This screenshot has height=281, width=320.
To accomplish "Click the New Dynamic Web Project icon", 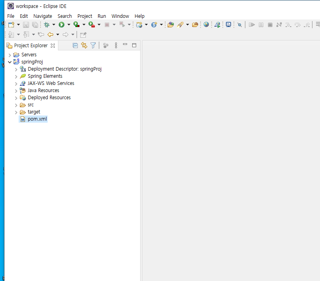I will (x=139, y=25).
